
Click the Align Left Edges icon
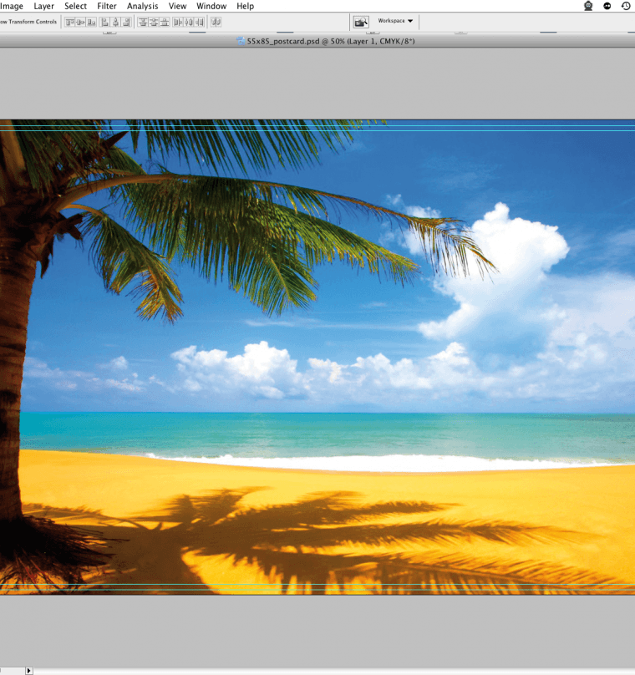pyautogui.click(x=104, y=22)
